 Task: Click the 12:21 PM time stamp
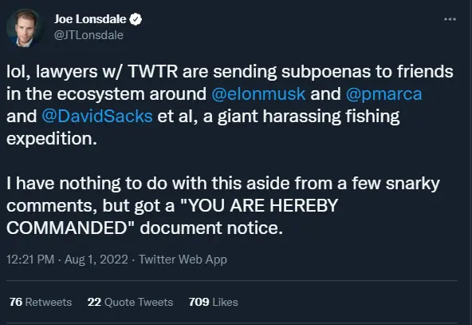point(30,260)
